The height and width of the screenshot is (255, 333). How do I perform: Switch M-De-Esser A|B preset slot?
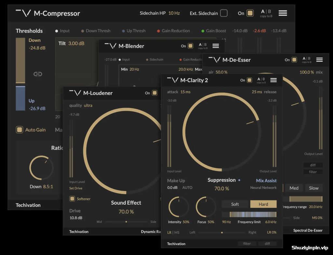pos(306,59)
